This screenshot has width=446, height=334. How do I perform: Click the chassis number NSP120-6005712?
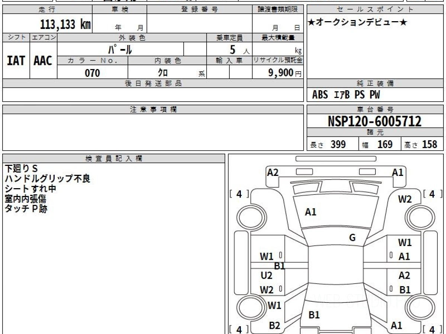click(375, 121)
